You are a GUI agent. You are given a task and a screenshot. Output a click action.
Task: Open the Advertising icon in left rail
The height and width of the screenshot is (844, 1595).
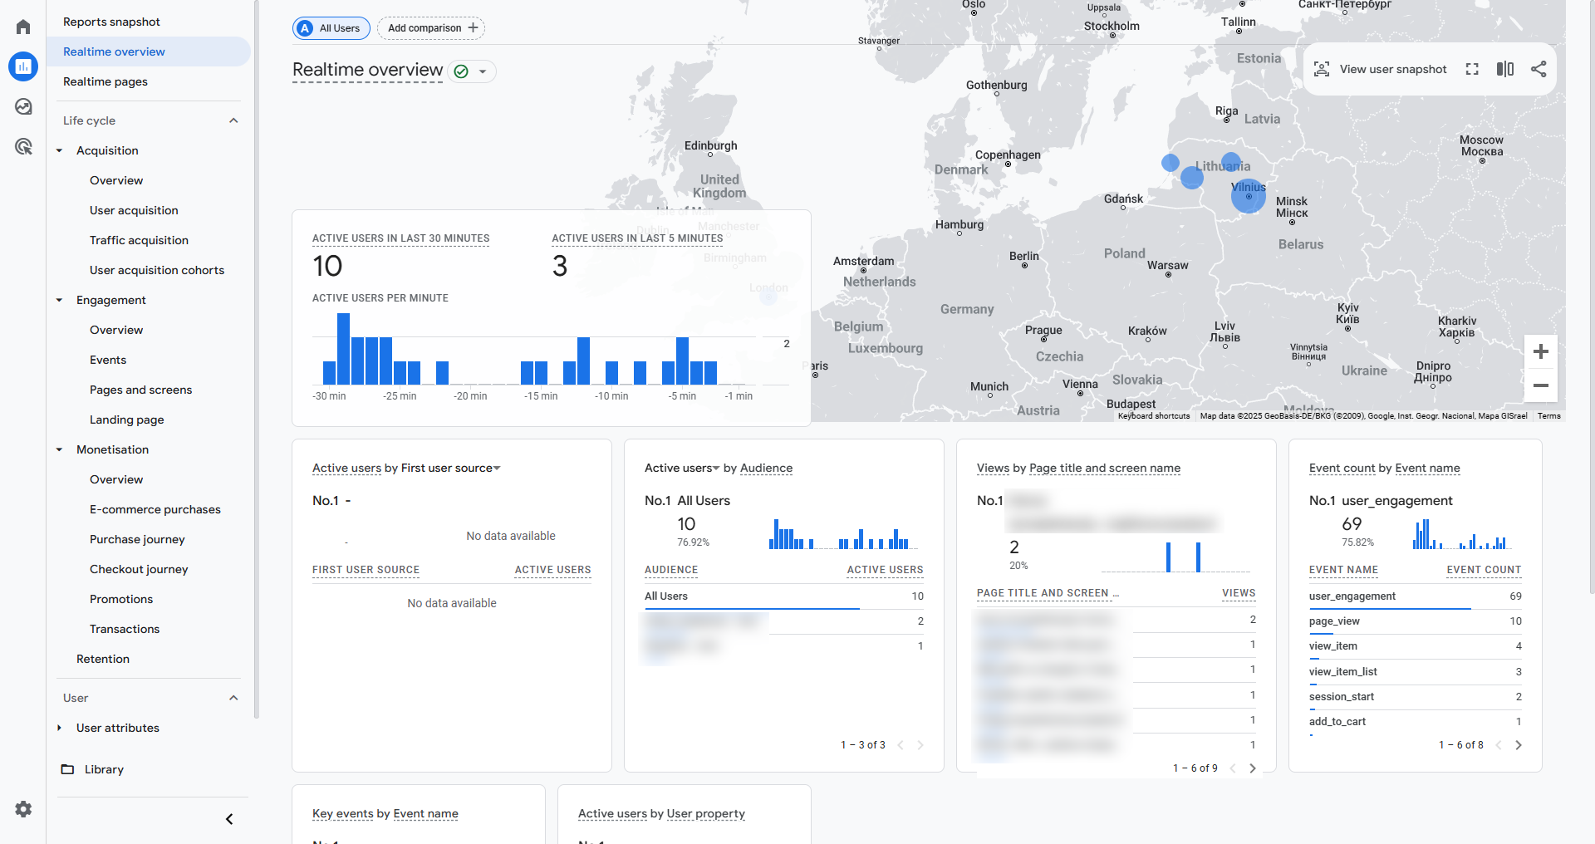[23, 147]
